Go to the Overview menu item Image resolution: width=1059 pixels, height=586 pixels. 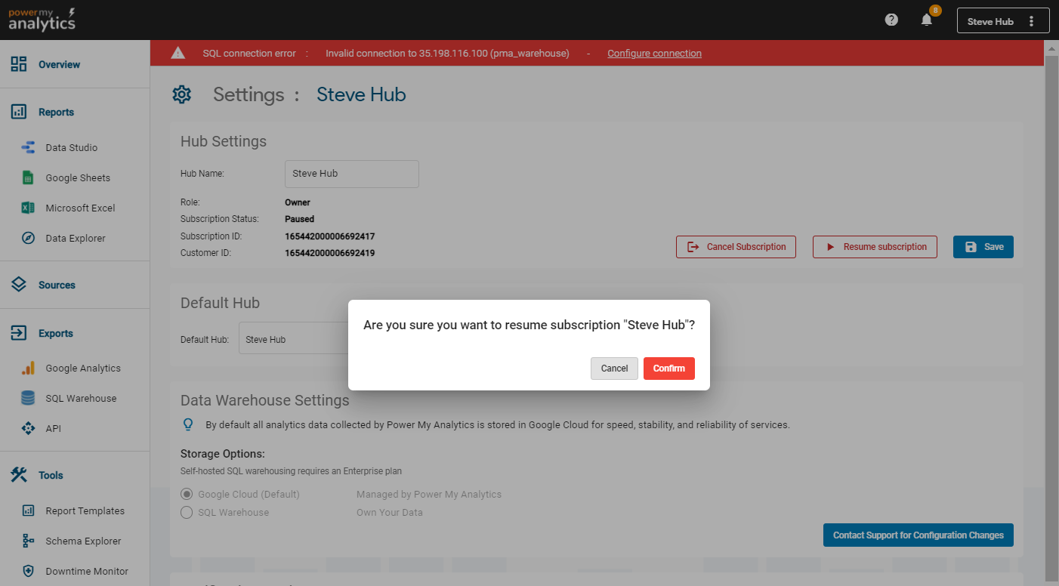click(x=59, y=65)
